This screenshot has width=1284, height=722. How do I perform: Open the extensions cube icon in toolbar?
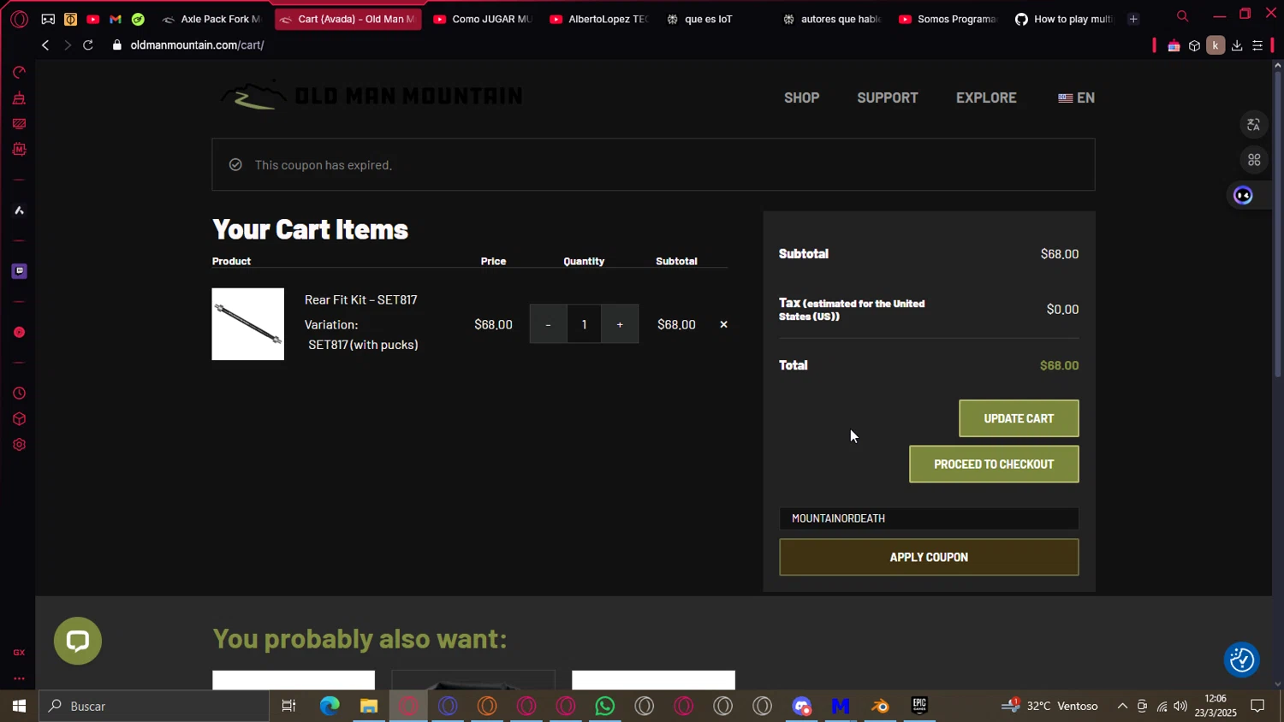tap(1194, 45)
